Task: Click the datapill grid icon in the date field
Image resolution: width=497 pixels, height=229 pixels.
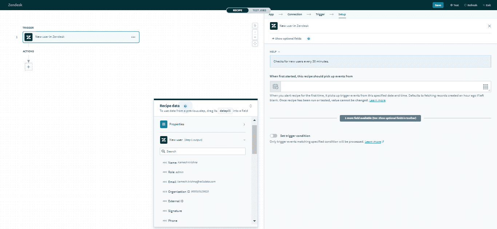Action: click(485, 86)
